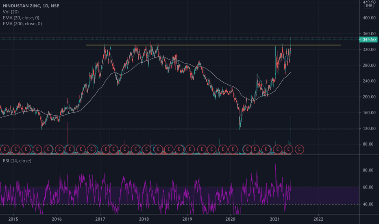Select the EMA (20, close, 0) indicator label
Image resolution: width=379 pixels, height=224 pixels.
(x=21, y=18)
